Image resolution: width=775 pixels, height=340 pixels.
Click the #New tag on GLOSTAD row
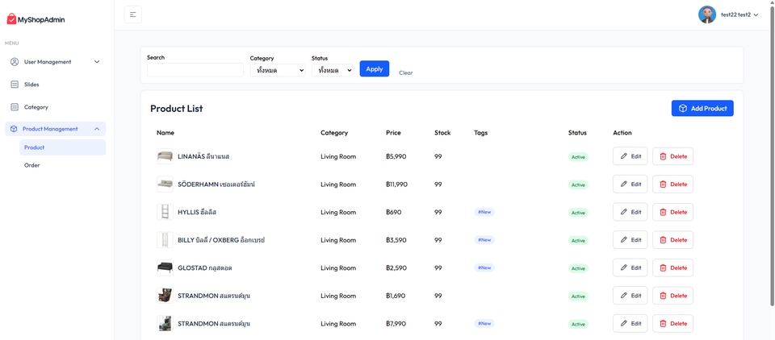coord(484,268)
